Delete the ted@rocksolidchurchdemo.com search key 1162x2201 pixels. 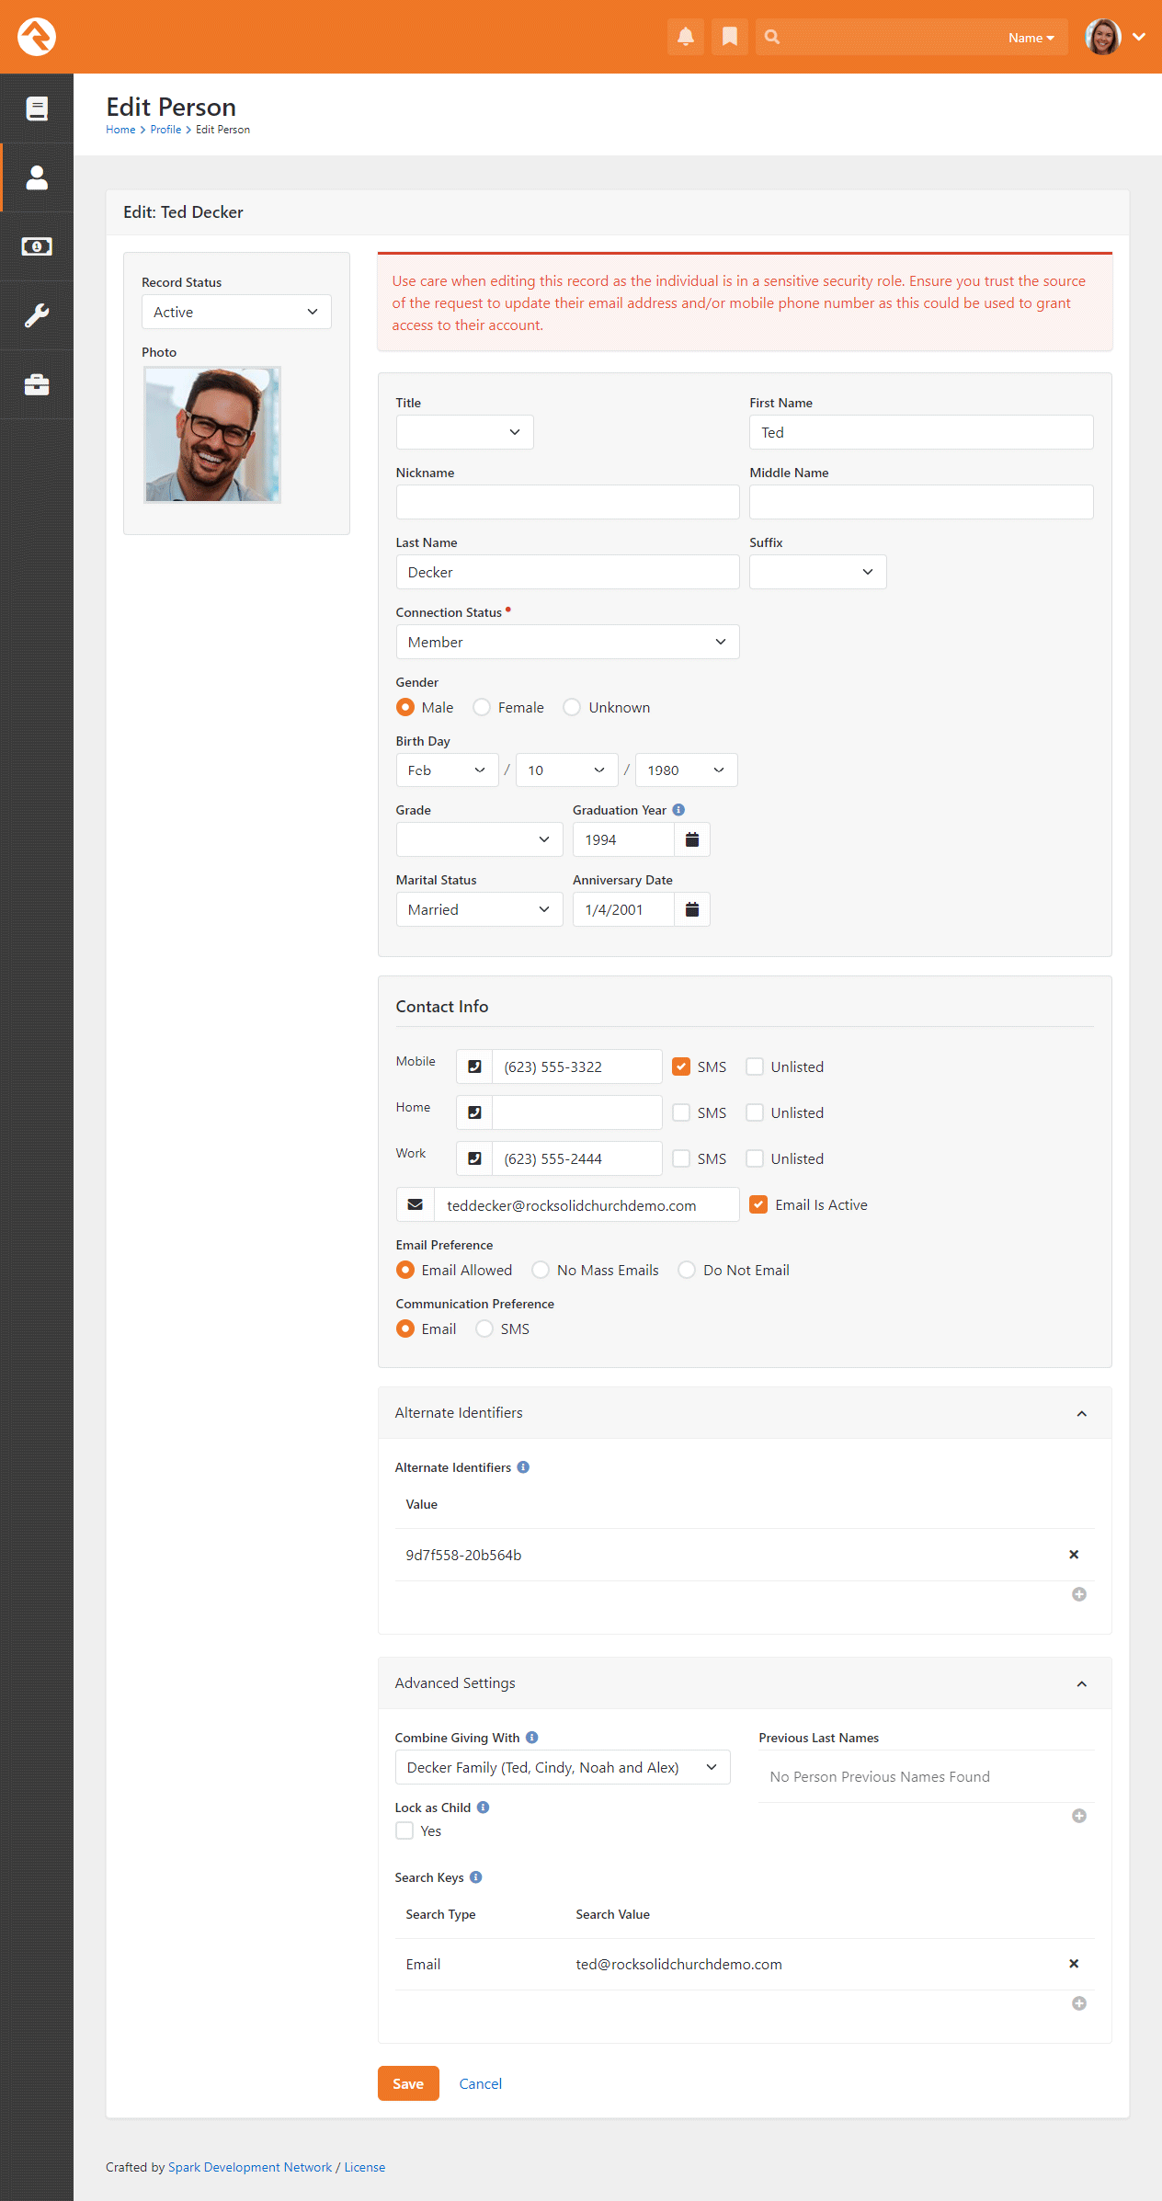click(x=1074, y=1964)
